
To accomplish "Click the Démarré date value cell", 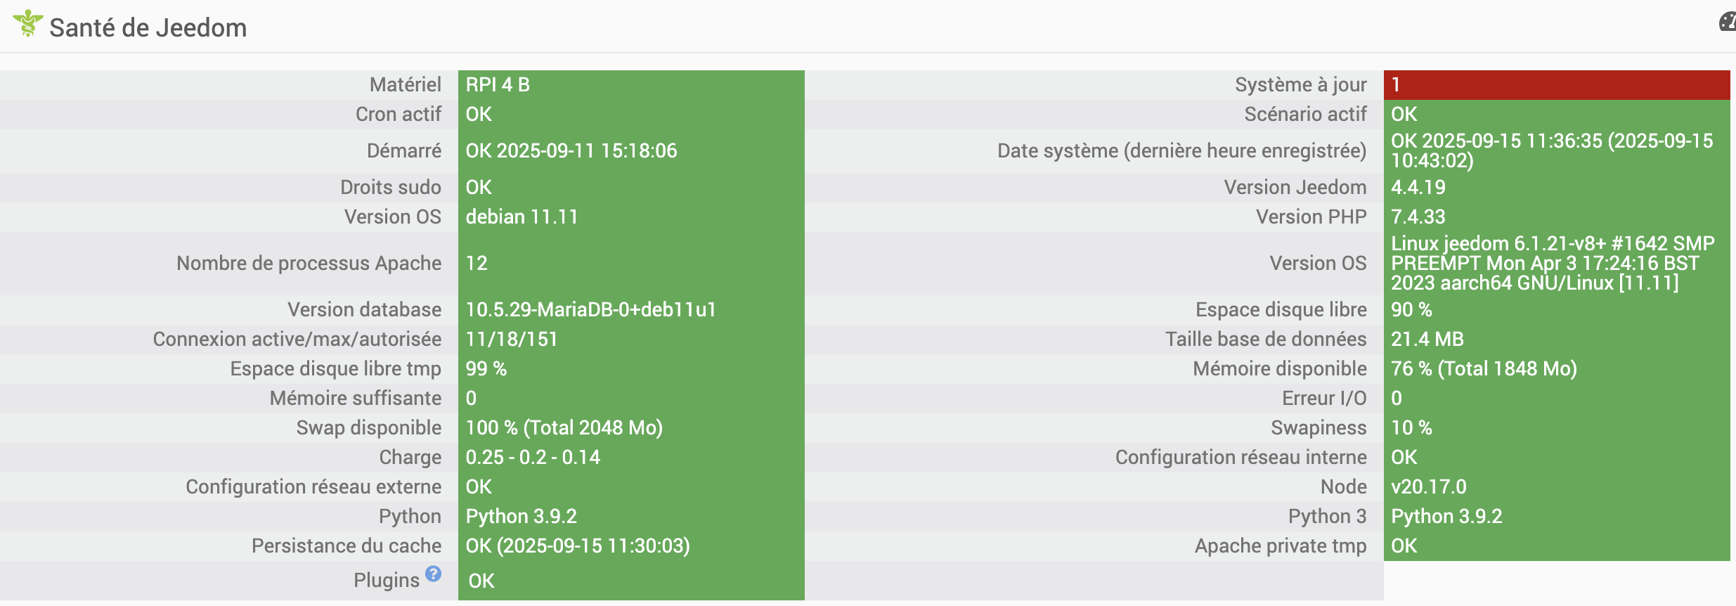I will (571, 151).
